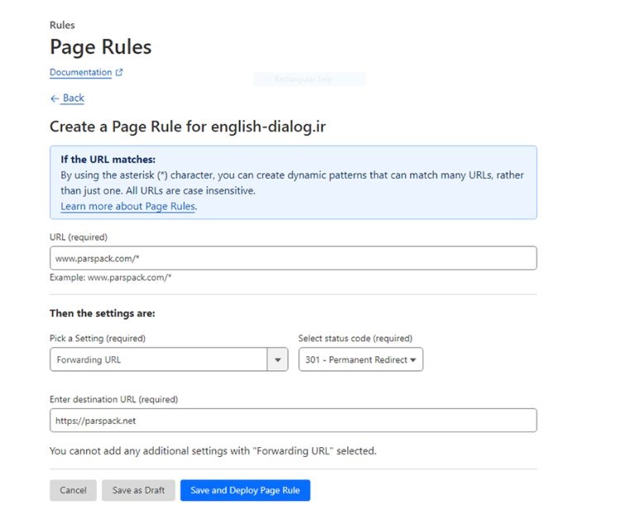635x529 pixels.
Task: Click Save as Draft
Action: click(x=138, y=490)
